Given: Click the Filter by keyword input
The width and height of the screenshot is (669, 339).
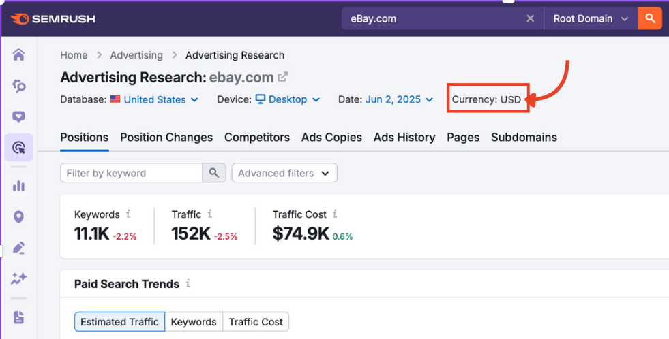Looking at the screenshot, I should tap(132, 173).
